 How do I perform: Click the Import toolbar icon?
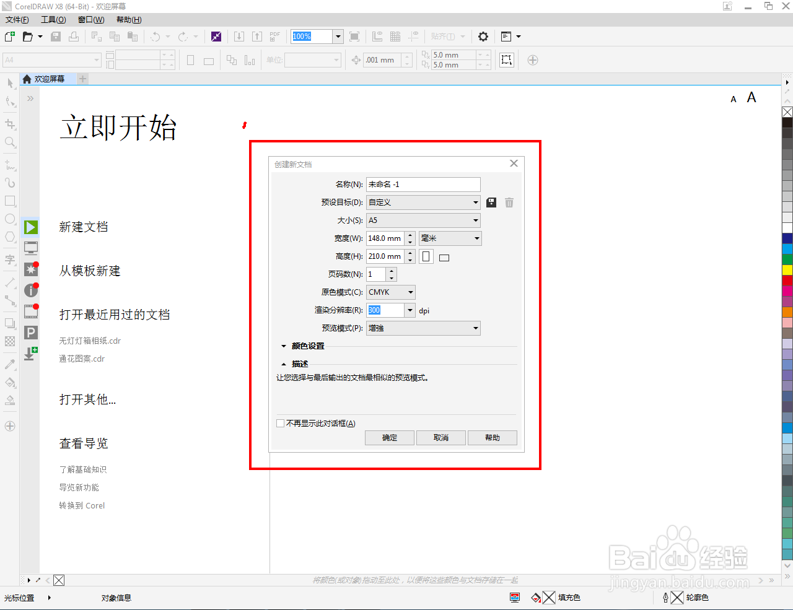tap(239, 37)
